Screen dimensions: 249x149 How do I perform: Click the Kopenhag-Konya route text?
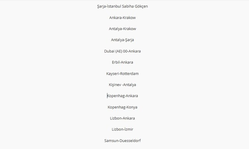(x=123, y=107)
